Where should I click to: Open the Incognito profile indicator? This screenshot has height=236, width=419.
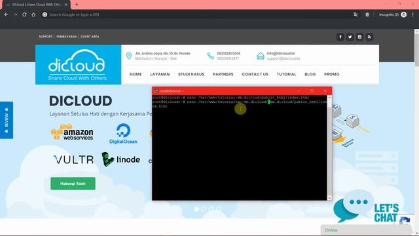(393, 14)
